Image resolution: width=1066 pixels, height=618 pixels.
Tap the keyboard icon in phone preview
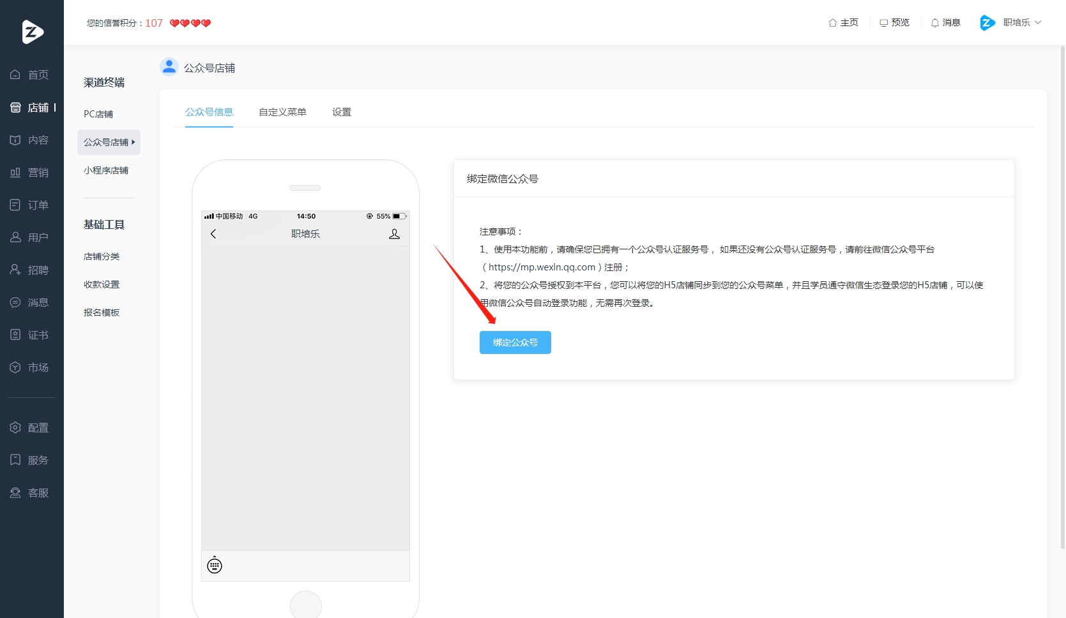pos(215,565)
